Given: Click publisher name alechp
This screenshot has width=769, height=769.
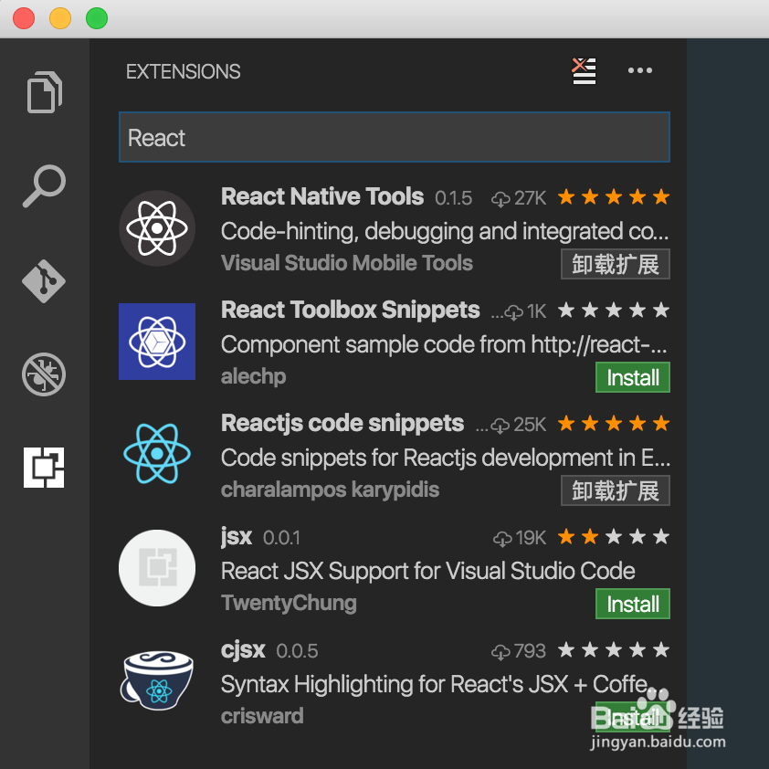Looking at the screenshot, I should 254,376.
